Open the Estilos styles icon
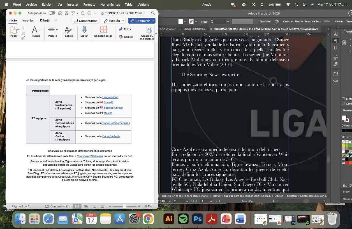 click(x=68, y=30)
